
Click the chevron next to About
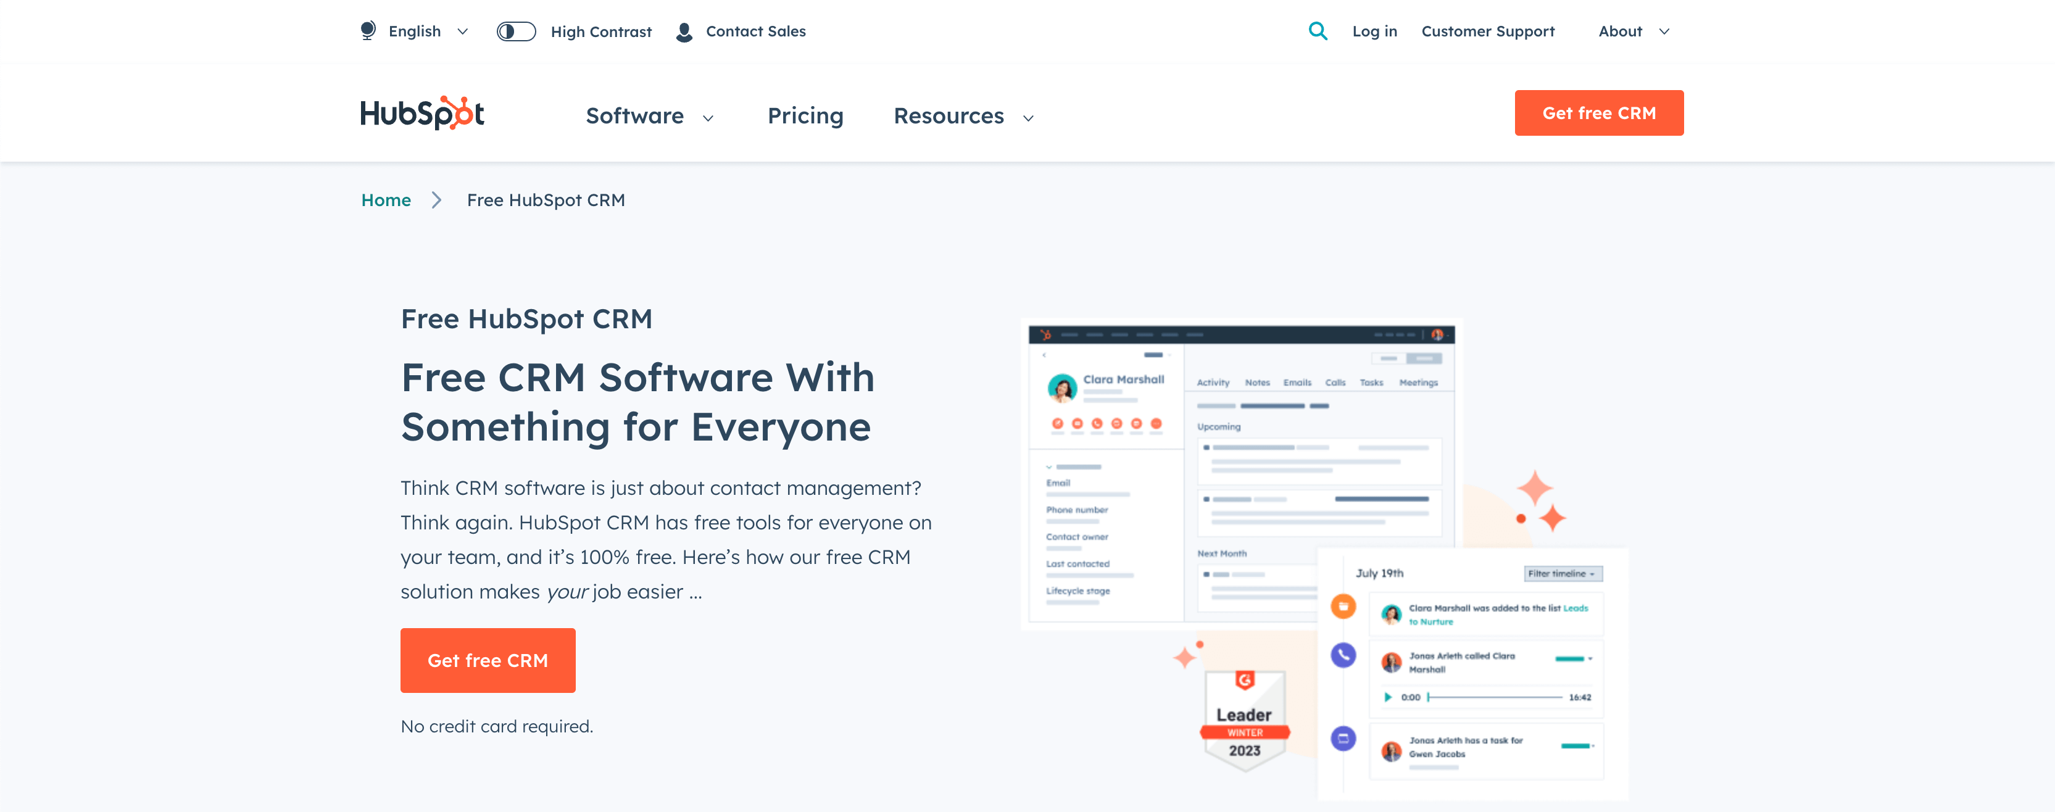1664,32
